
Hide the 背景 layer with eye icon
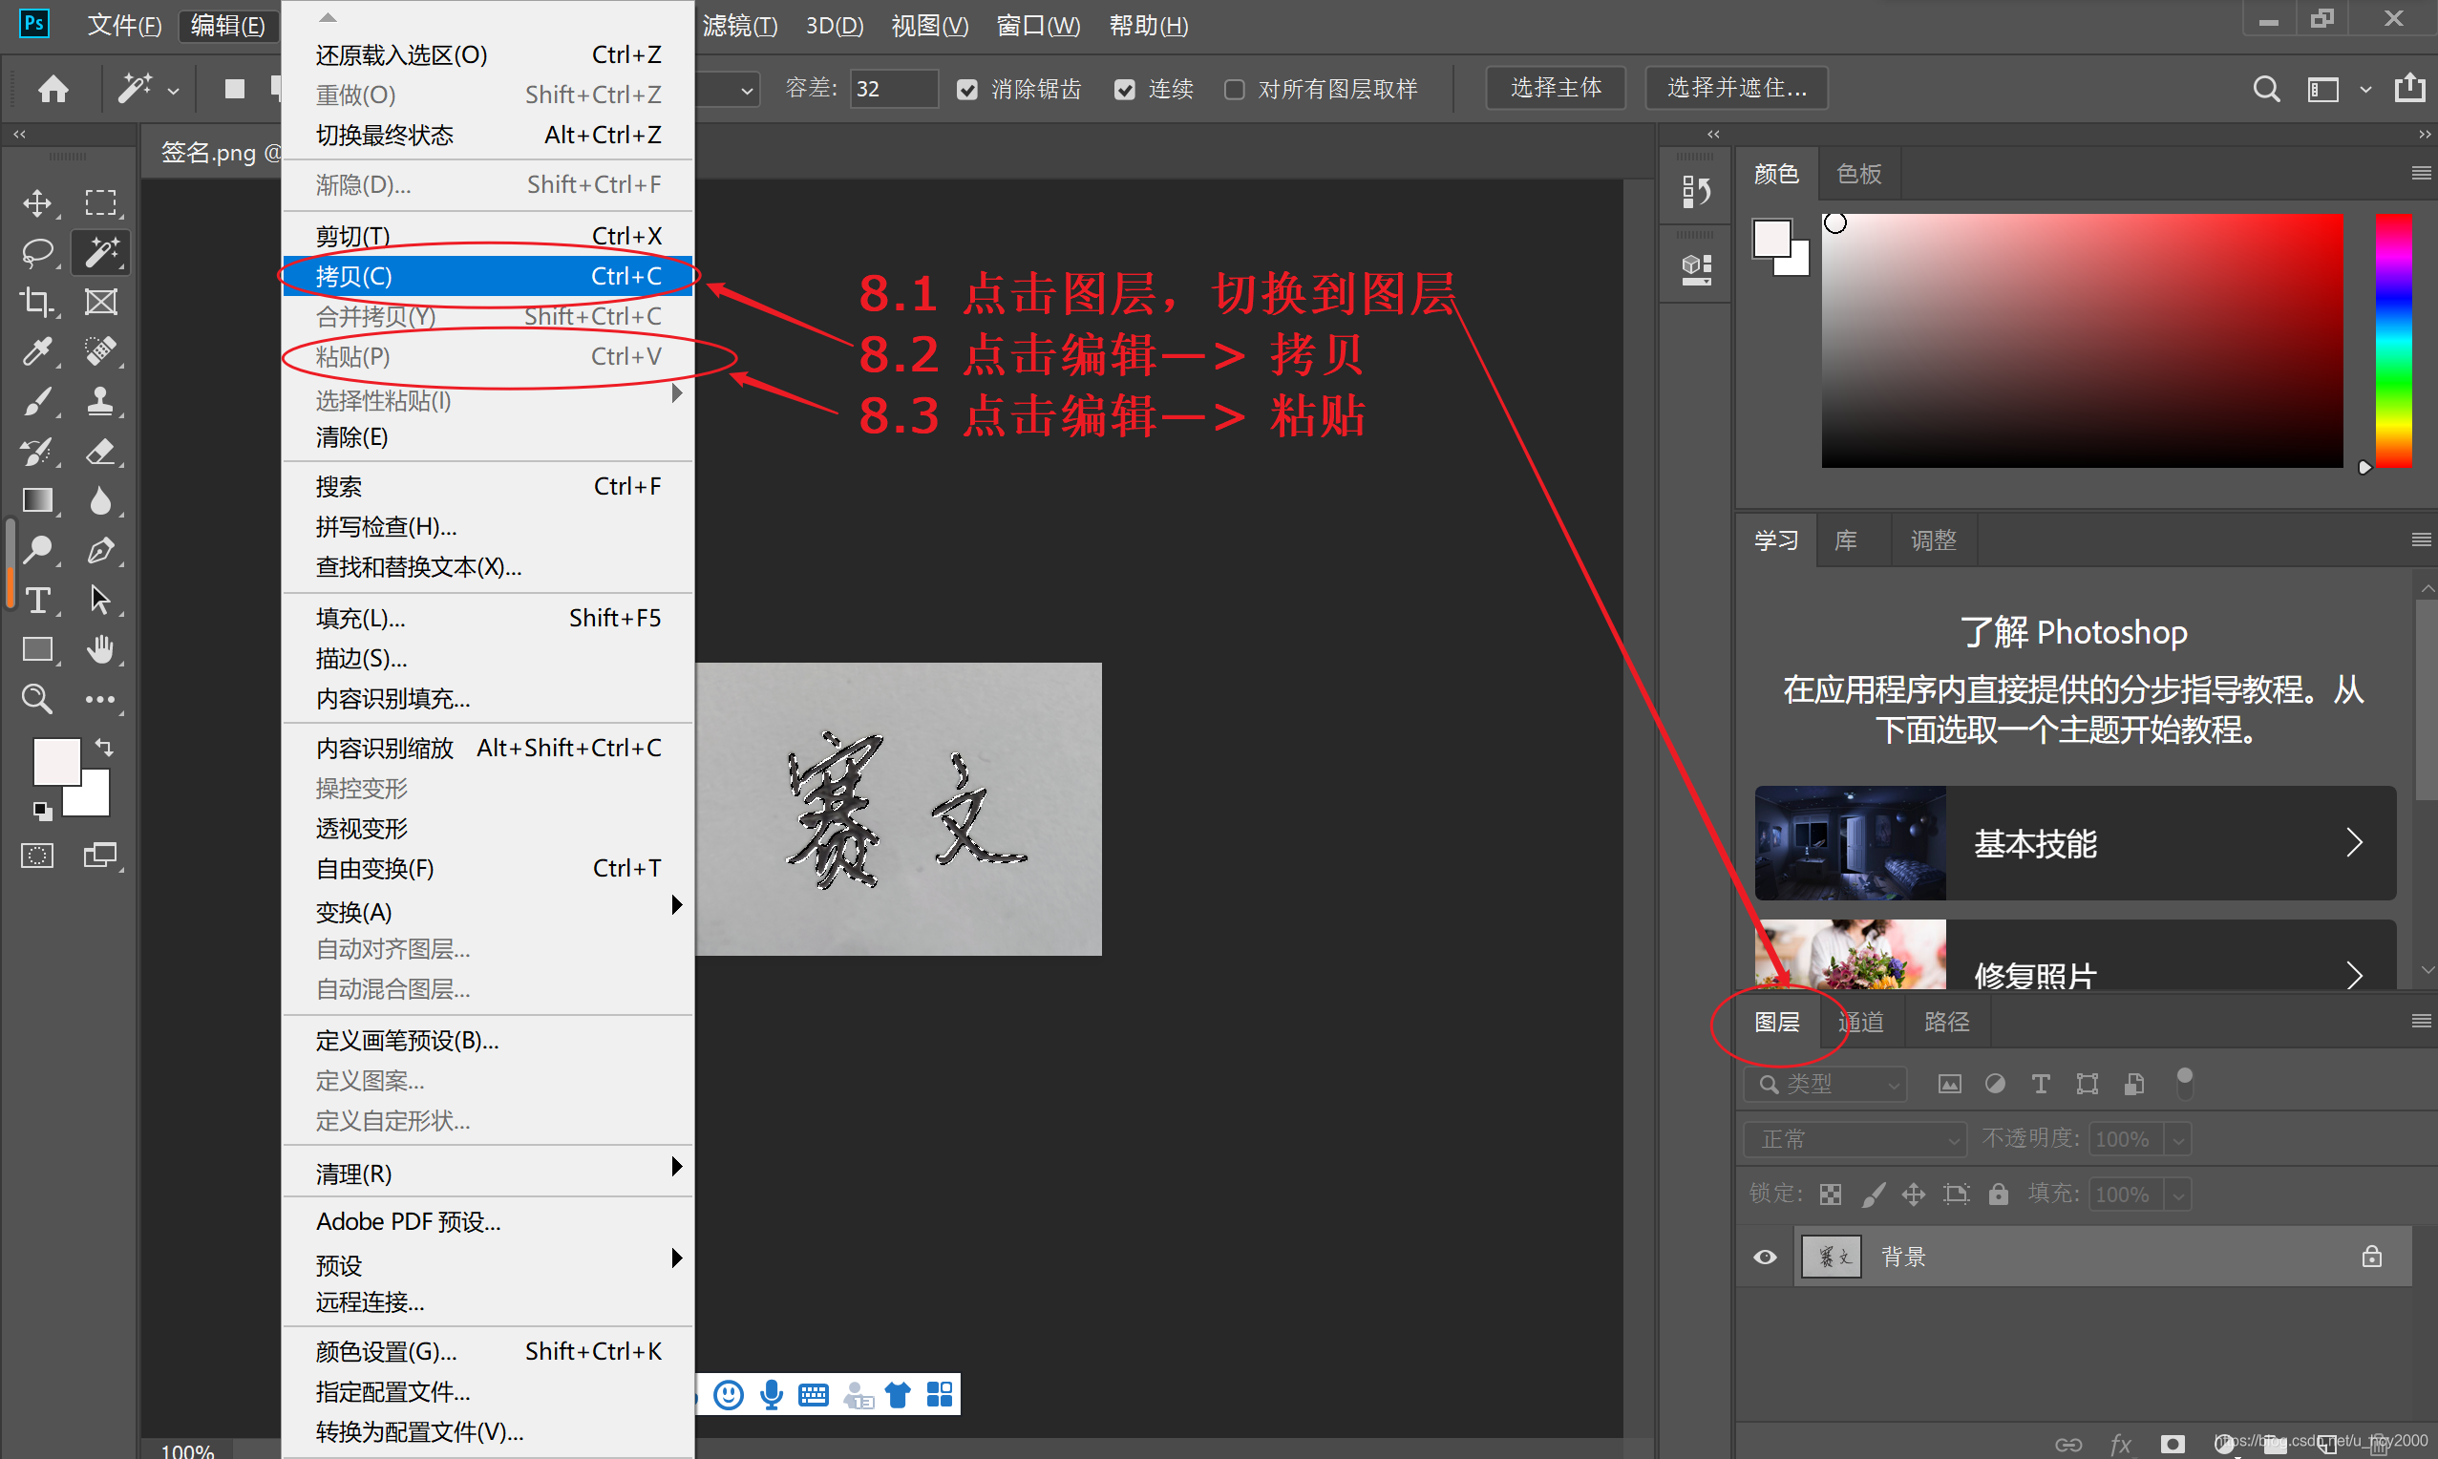1765,1257
